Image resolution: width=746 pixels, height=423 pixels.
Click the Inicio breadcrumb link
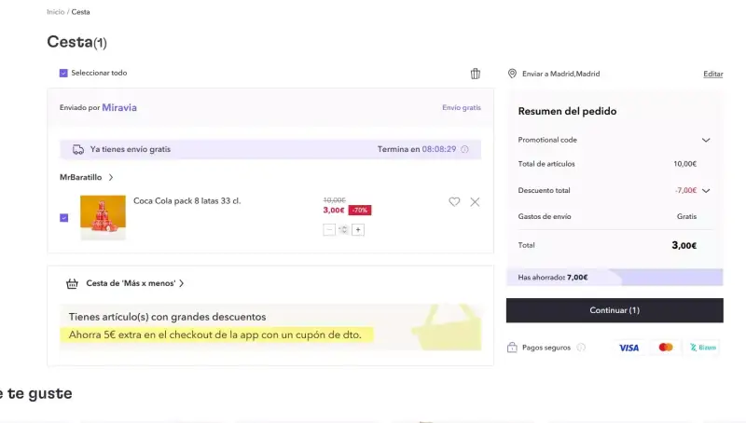point(56,12)
